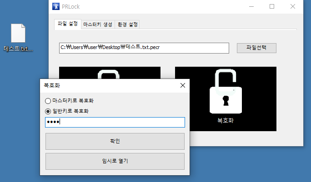311x182 pixels.
Task: Click the 파일선택 button
Action: coord(256,48)
